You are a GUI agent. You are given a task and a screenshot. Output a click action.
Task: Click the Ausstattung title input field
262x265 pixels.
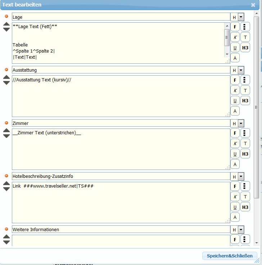121,70
